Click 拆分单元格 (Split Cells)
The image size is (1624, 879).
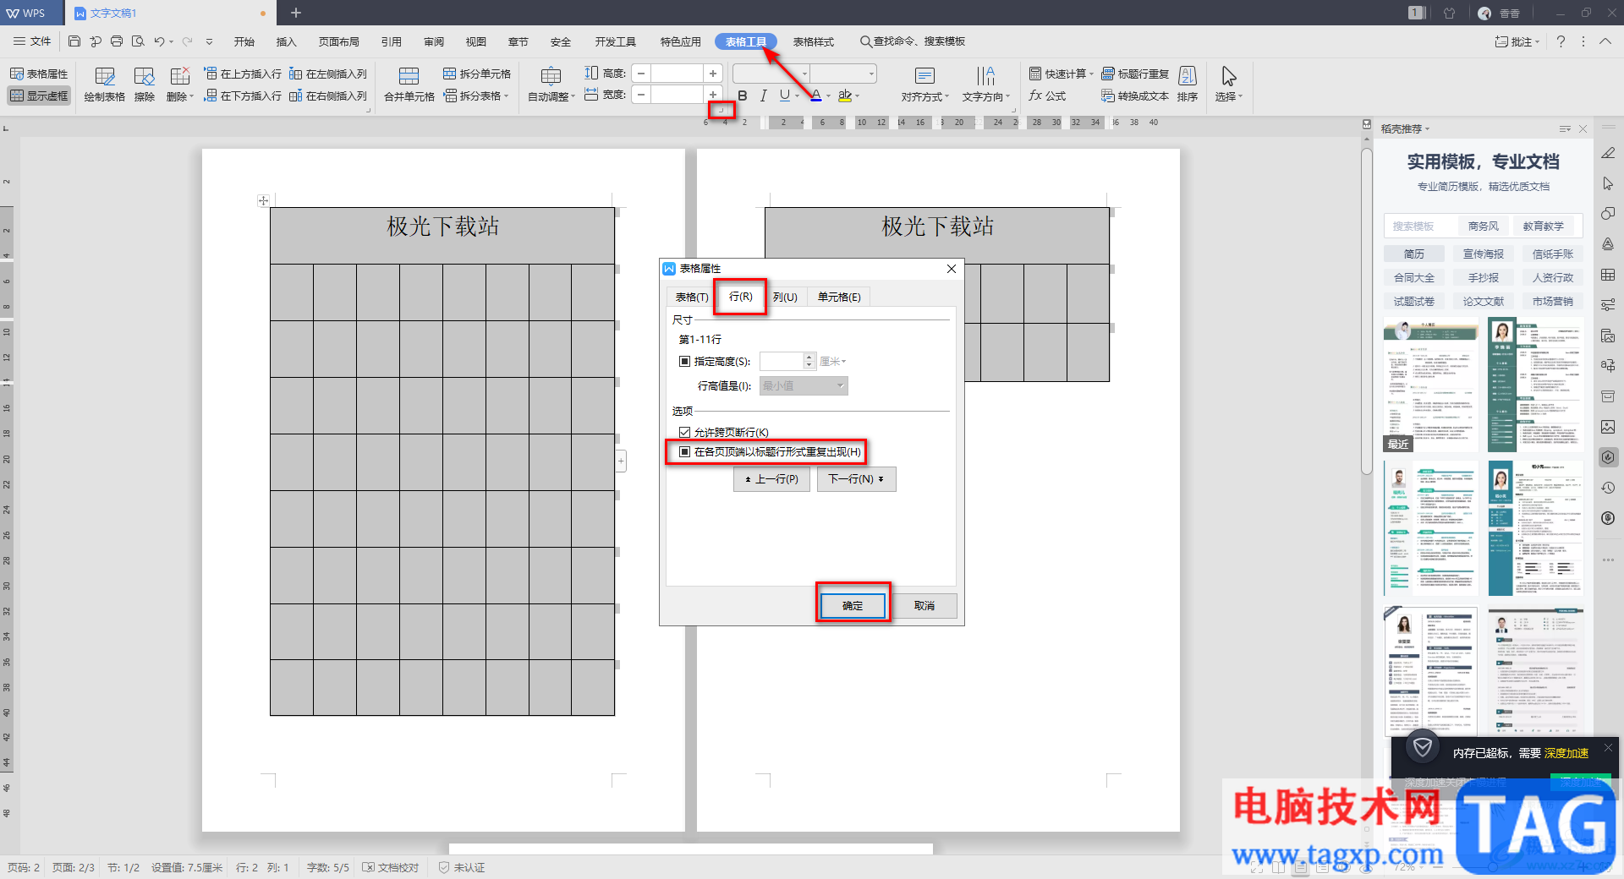point(477,74)
